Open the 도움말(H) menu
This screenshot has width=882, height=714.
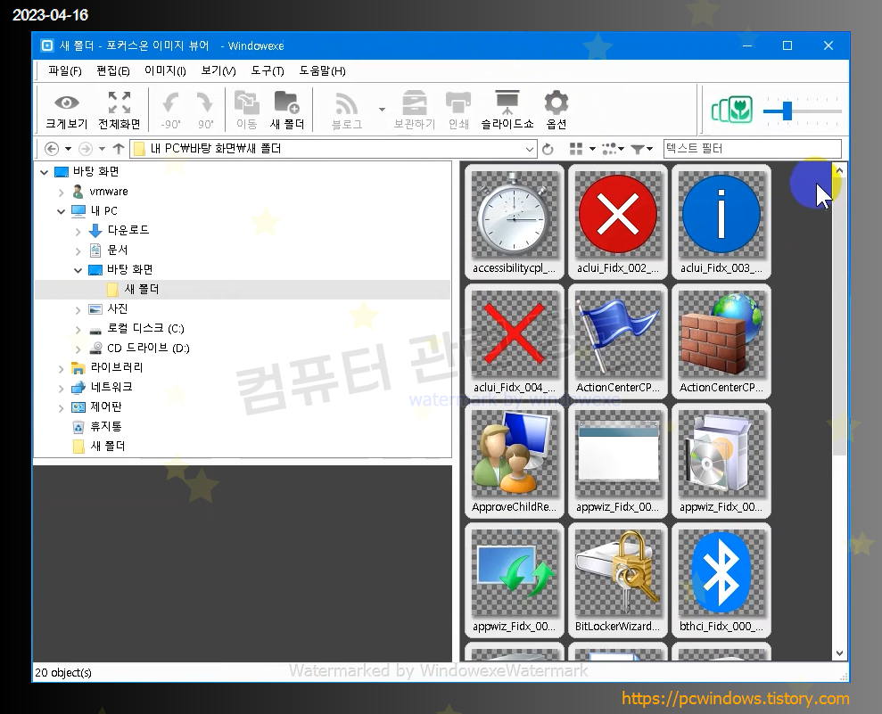(x=322, y=70)
